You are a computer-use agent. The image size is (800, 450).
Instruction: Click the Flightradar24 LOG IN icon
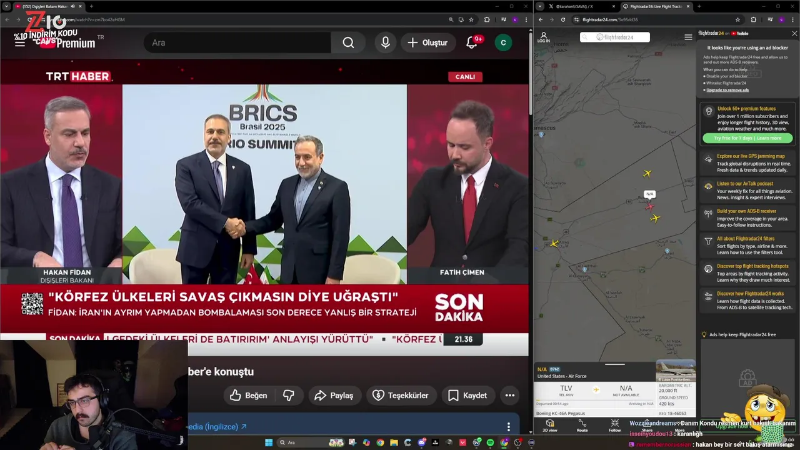tap(544, 37)
